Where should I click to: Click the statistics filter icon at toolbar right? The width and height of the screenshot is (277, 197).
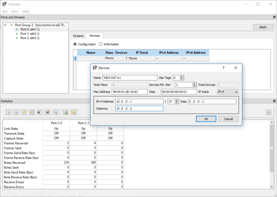point(268,112)
